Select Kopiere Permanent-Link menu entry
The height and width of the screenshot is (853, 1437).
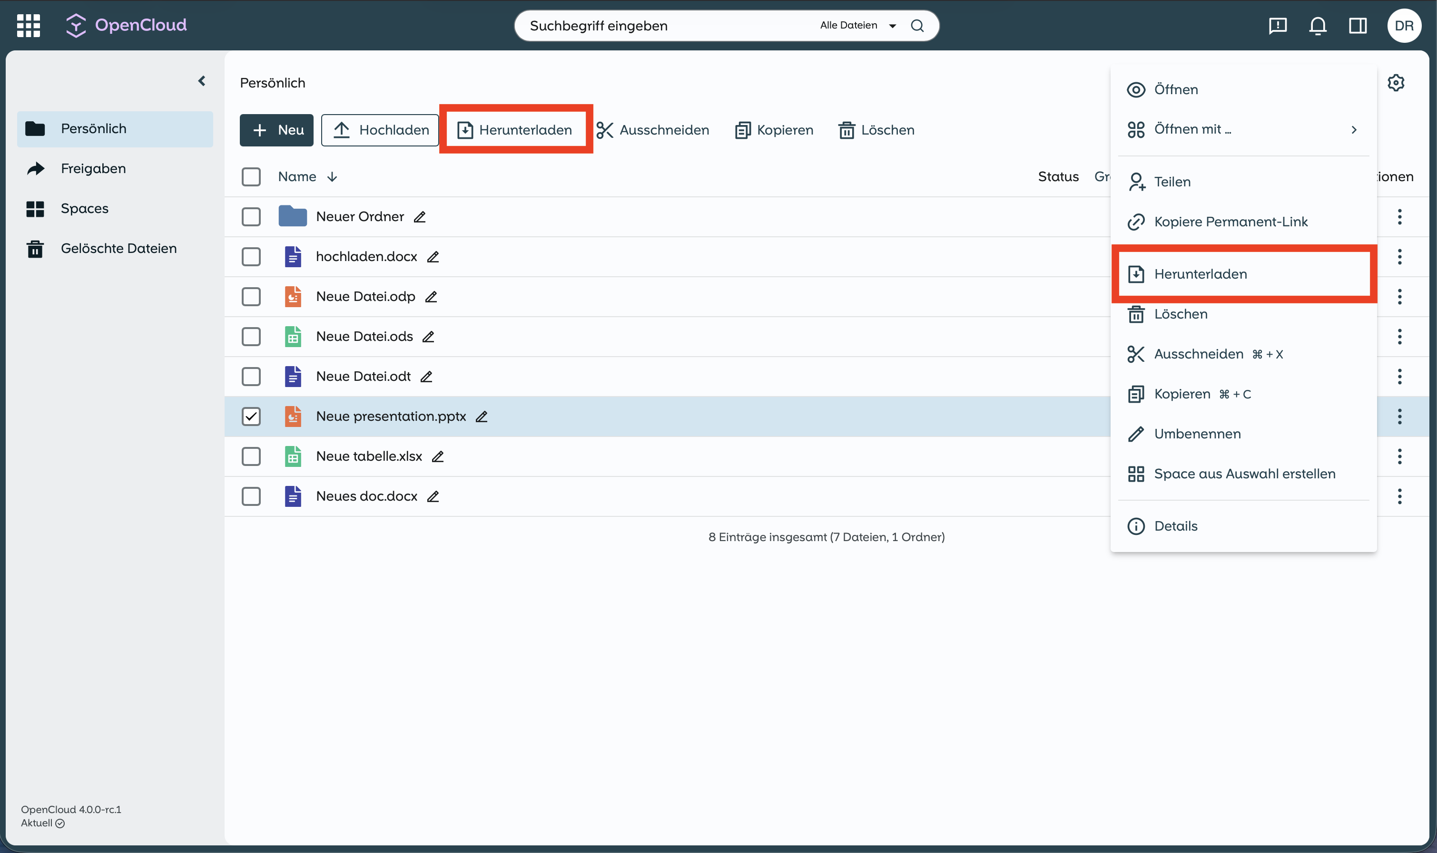point(1230,222)
